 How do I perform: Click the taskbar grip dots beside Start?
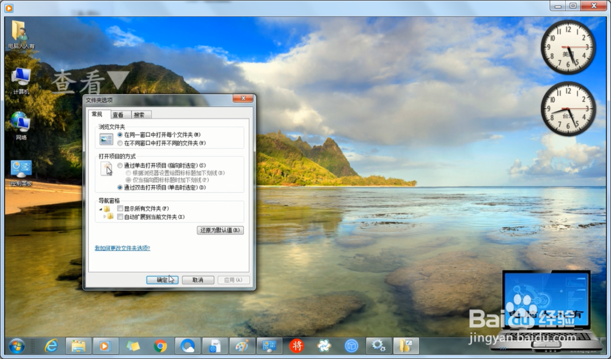[x=32, y=346]
